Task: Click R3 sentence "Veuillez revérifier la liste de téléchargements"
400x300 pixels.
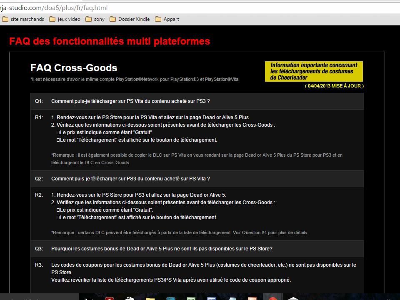Action: point(171,280)
